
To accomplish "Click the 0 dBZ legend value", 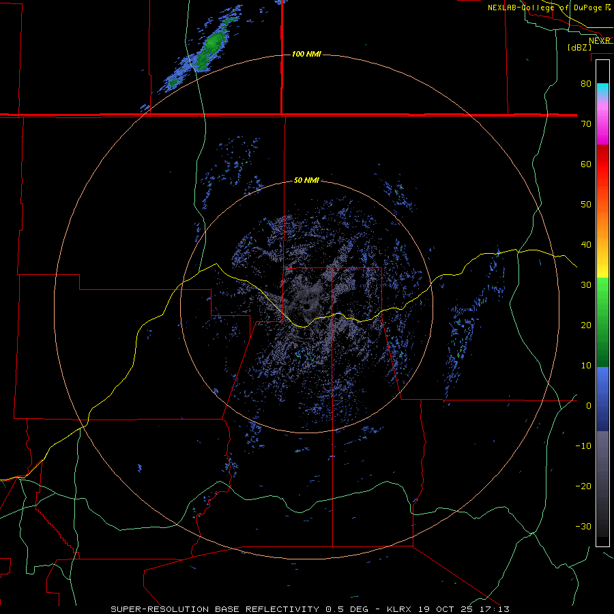I will click(x=589, y=406).
